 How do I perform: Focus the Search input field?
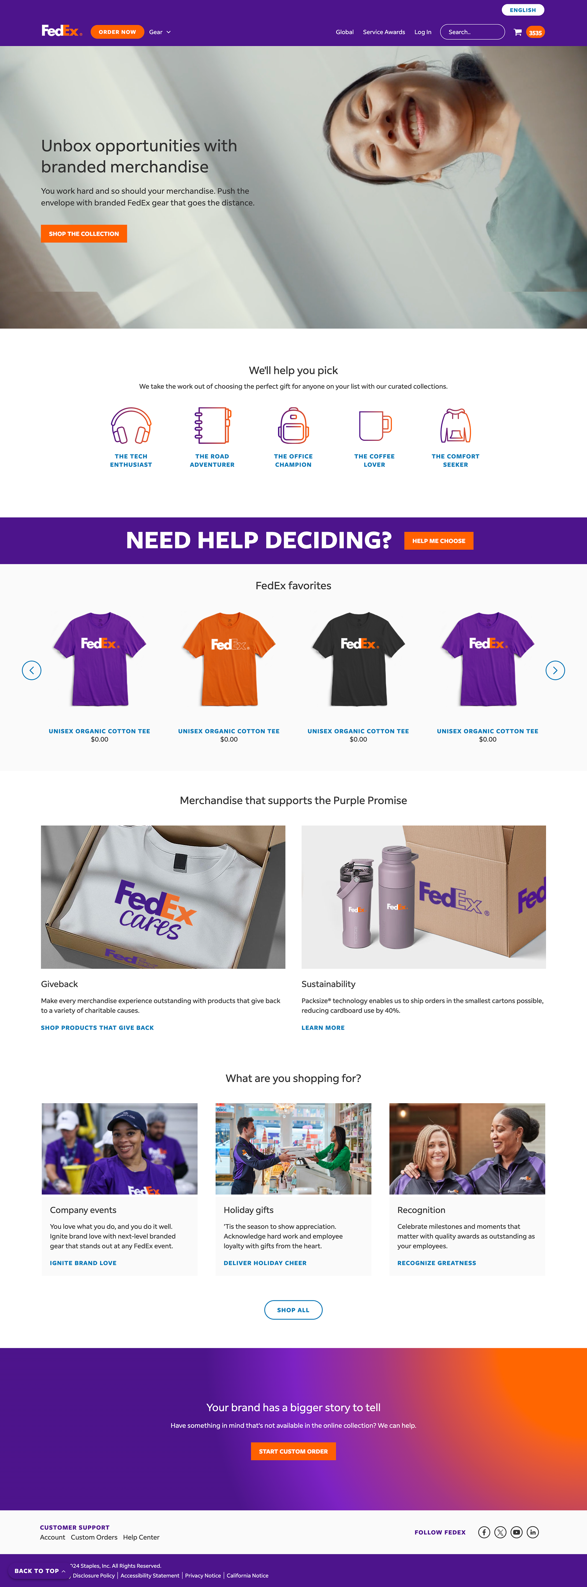coord(472,32)
